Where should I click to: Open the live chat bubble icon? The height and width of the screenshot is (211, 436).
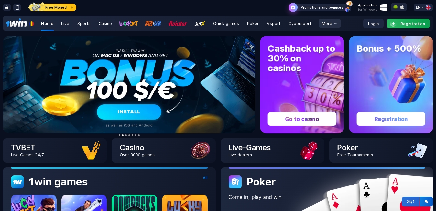426,202
